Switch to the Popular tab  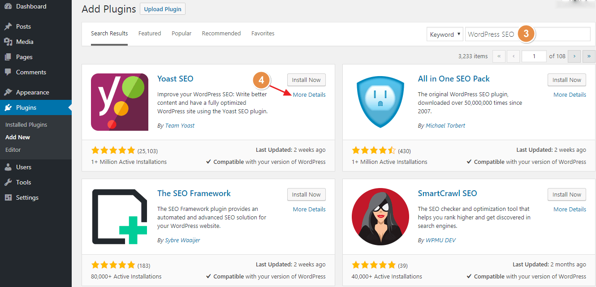181,34
